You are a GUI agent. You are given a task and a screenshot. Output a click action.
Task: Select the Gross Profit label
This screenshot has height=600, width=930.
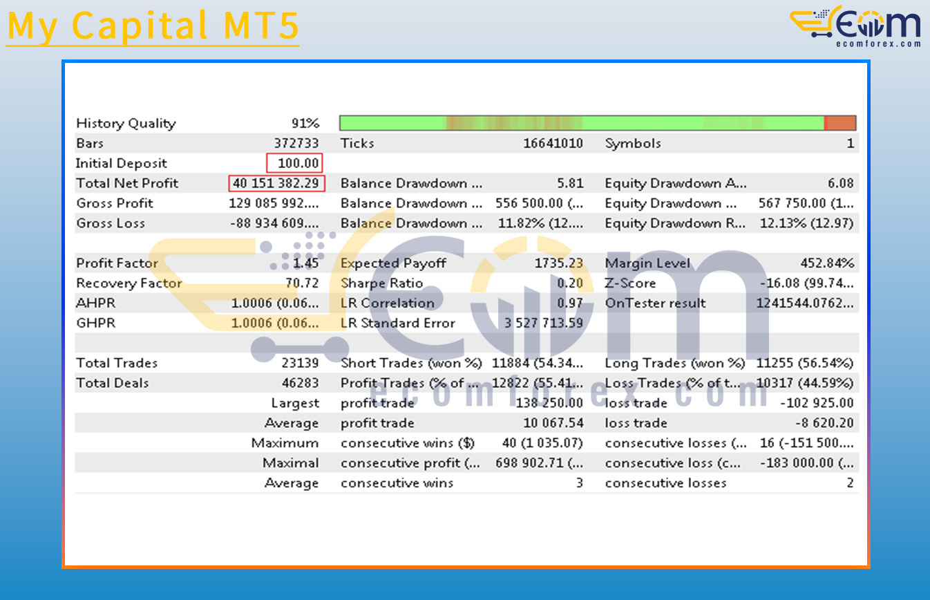click(x=115, y=203)
